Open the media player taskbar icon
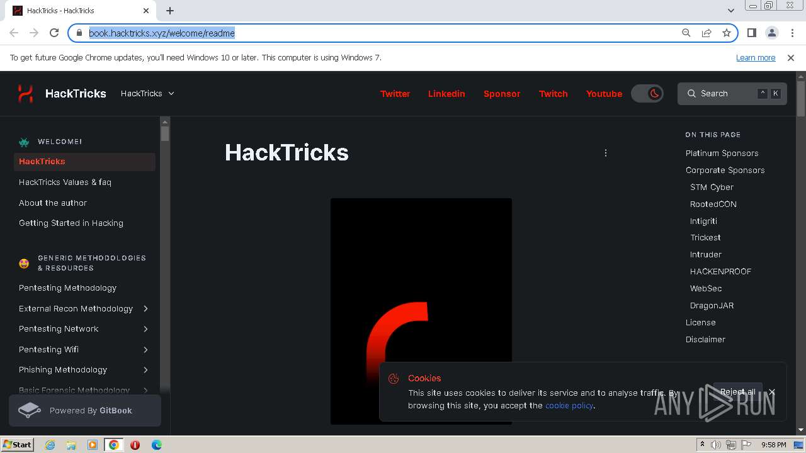The image size is (806, 453). (x=93, y=445)
